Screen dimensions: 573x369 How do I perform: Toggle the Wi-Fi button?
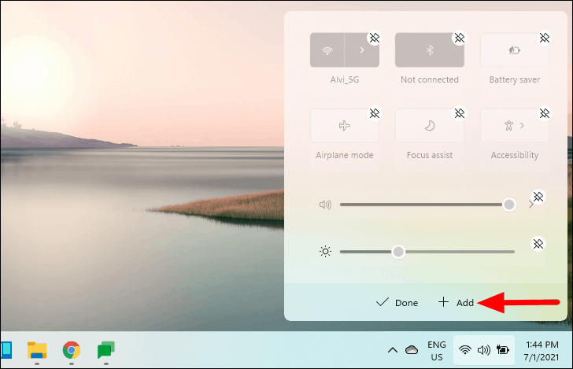(x=327, y=50)
